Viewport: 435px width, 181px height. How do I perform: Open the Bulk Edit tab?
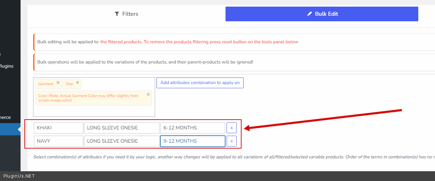click(322, 14)
